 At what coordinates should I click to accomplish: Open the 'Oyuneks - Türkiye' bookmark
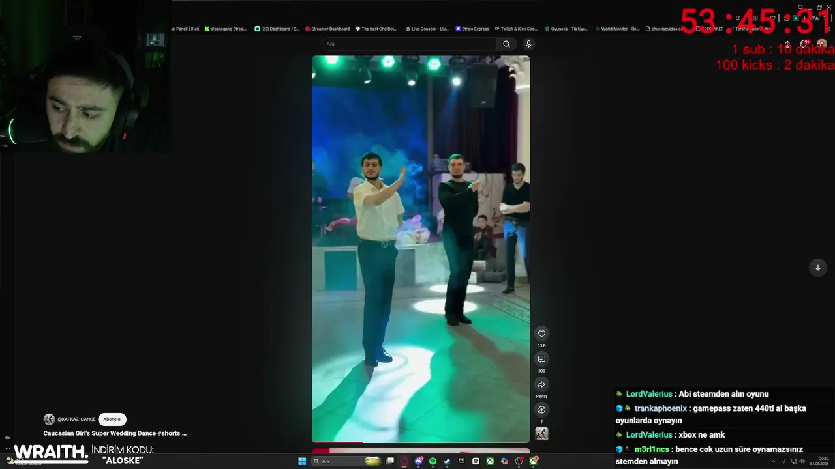(567, 29)
